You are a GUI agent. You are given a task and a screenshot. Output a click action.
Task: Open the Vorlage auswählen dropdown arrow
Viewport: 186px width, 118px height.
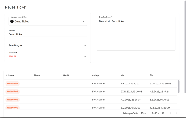84,21
